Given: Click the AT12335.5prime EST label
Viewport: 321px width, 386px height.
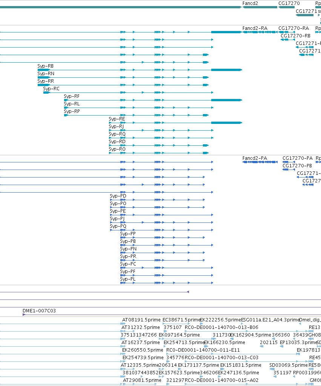Looking at the screenshot, I should (140, 365).
